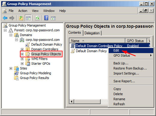This screenshot has height=116, width=156.
Task: Click the inner MDI window restore button
Action: pos(146,11)
